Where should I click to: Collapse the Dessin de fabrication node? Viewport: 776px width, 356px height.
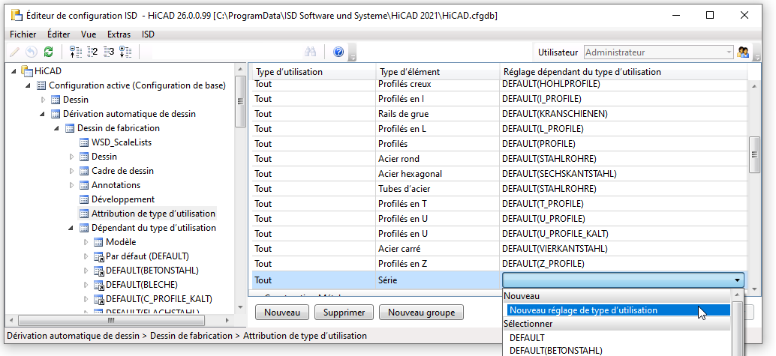click(58, 128)
